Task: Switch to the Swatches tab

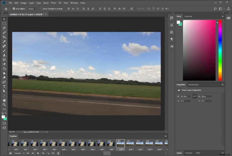Action: coord(188,16)
